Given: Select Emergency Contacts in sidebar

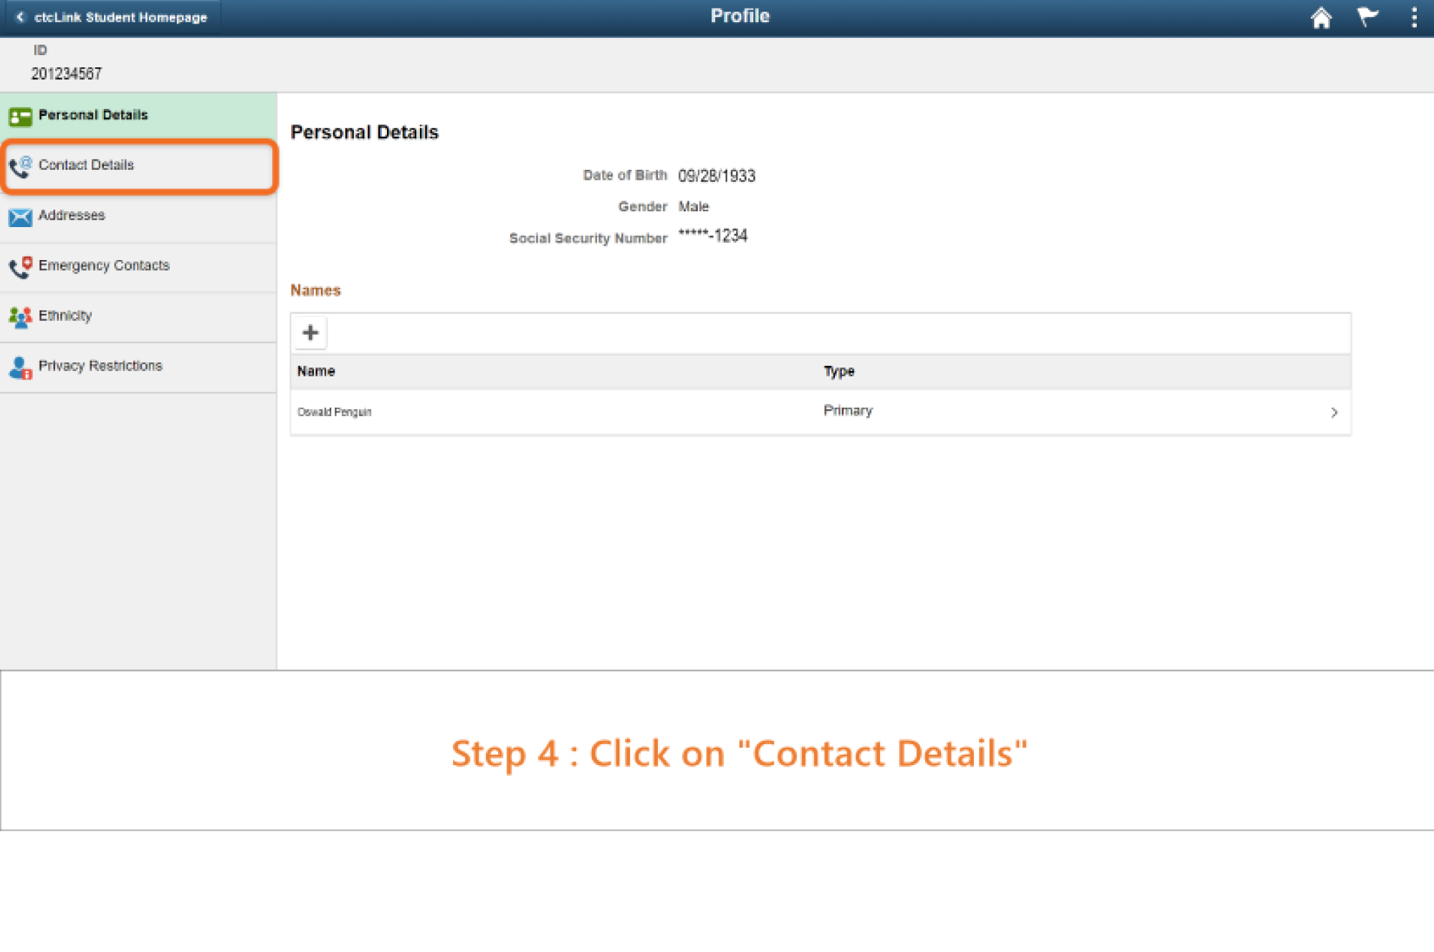Looking at the screenshot, I should pyautogui.click(x=104, y=265).
